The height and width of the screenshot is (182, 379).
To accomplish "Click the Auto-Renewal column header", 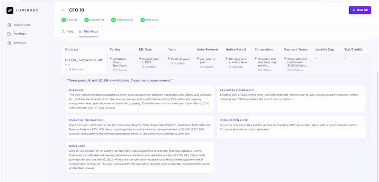I will [x=208, y=50].
